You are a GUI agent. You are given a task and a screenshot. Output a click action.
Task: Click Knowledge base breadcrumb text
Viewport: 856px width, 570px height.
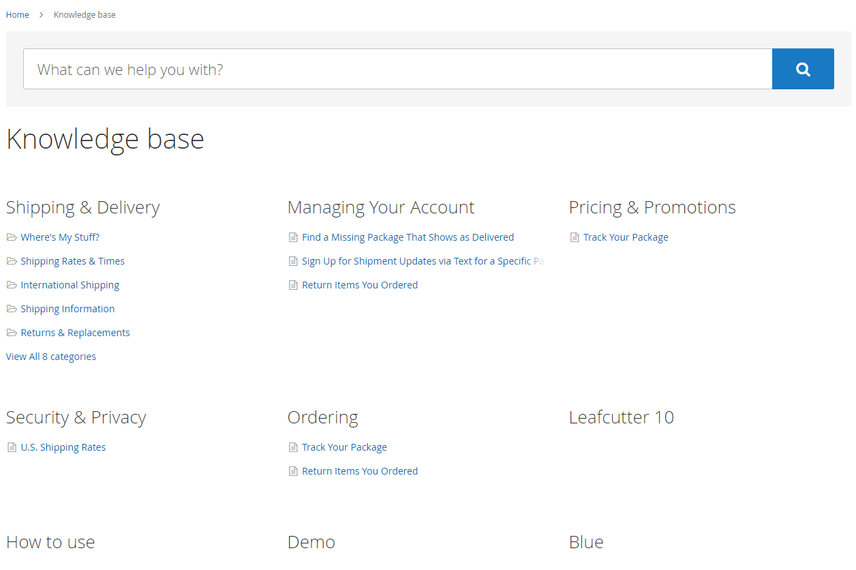tap(85, 15)
